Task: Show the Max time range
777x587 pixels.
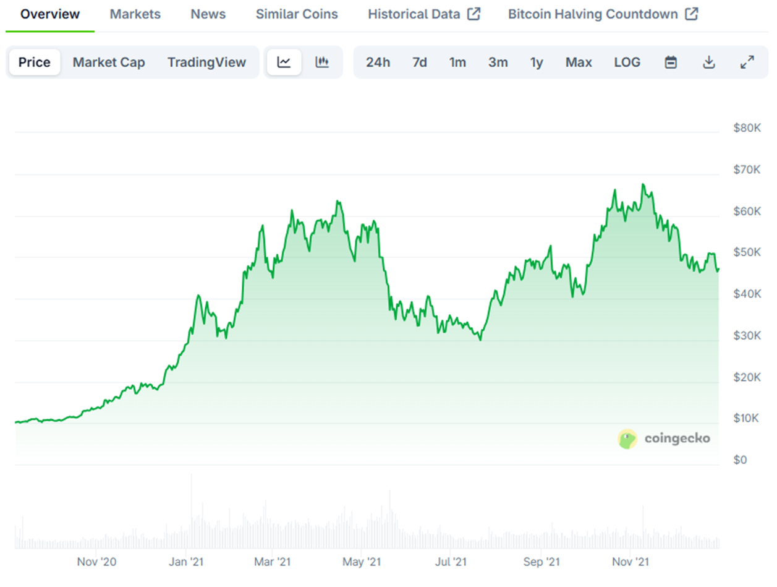Action: 579,62
